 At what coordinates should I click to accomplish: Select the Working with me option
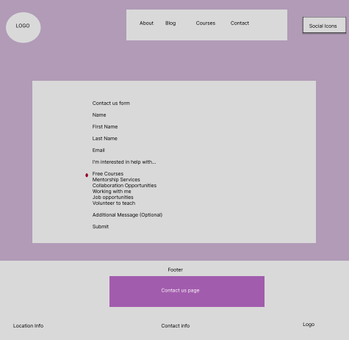(112, 191)
